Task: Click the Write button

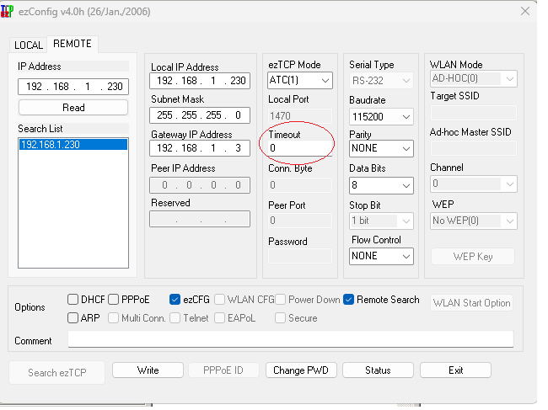Action: tap(148, 370)
